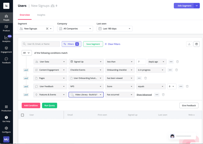Viewport: 203px width, 144px height.
Task: Expand the Edit Segment arrow menu
Action: tap(197, 6)
